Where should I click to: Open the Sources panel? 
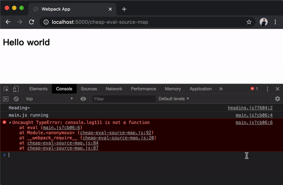(x=89, y=89)
